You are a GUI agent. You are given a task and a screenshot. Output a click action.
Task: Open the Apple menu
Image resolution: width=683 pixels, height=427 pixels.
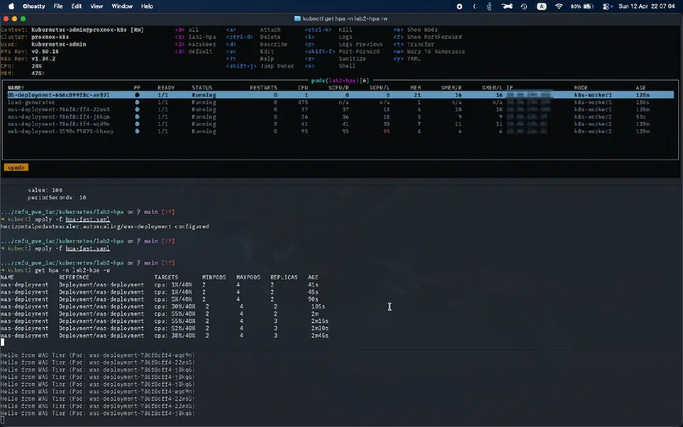pos(12,6)
